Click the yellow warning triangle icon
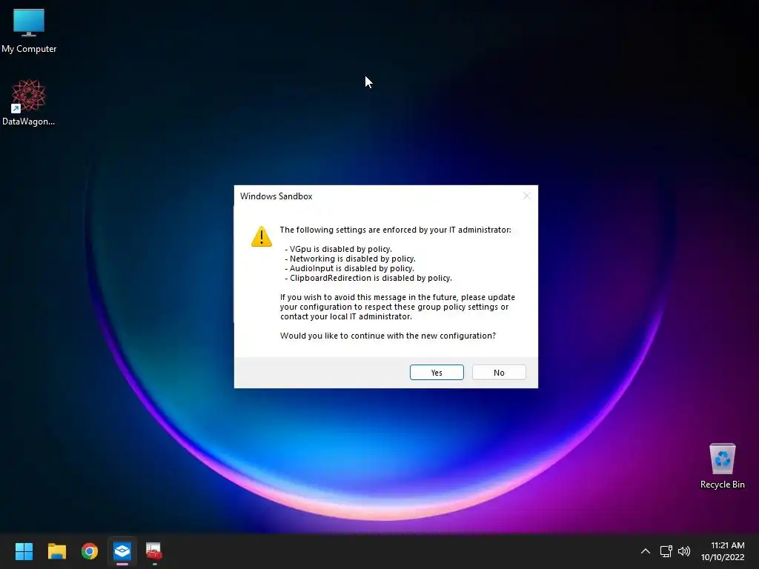Viewport: 759px width, 569px height. (x=262, y=236)
